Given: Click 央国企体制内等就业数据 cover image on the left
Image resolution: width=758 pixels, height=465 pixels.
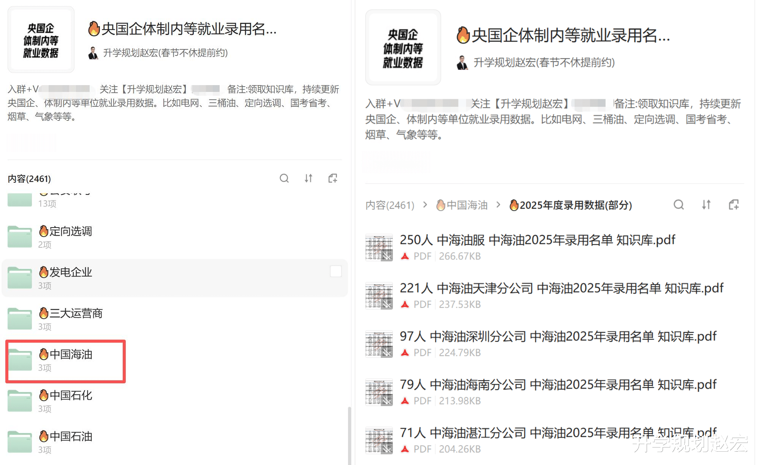Looking at the screenshot, I should (41, 40).
